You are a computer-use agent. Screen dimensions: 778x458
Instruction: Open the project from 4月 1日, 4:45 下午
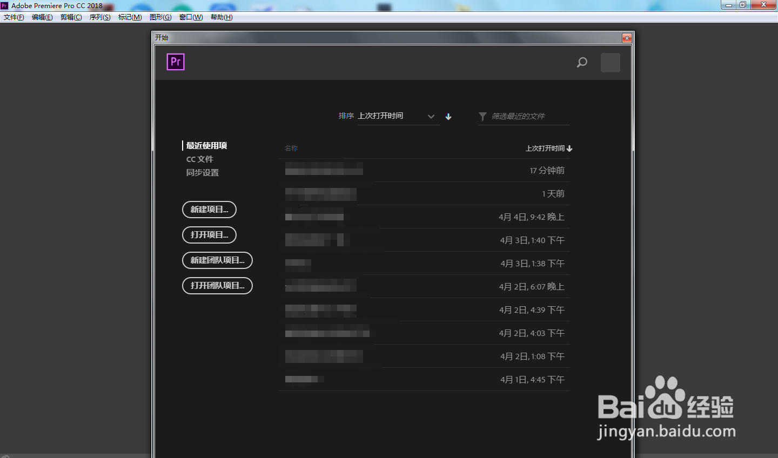[x=425, y=380]
